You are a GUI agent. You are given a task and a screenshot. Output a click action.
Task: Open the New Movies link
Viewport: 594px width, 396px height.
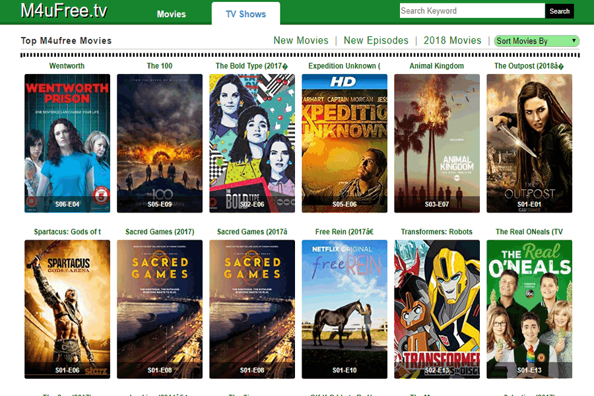pos(301,40)
